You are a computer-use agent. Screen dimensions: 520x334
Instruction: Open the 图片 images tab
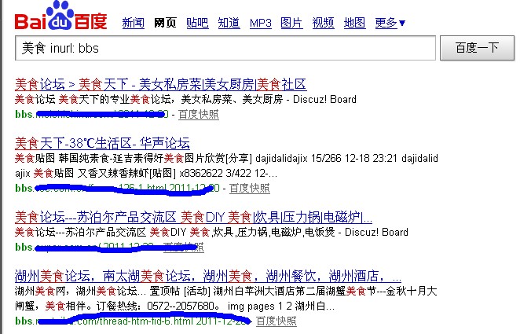[291, 23]
